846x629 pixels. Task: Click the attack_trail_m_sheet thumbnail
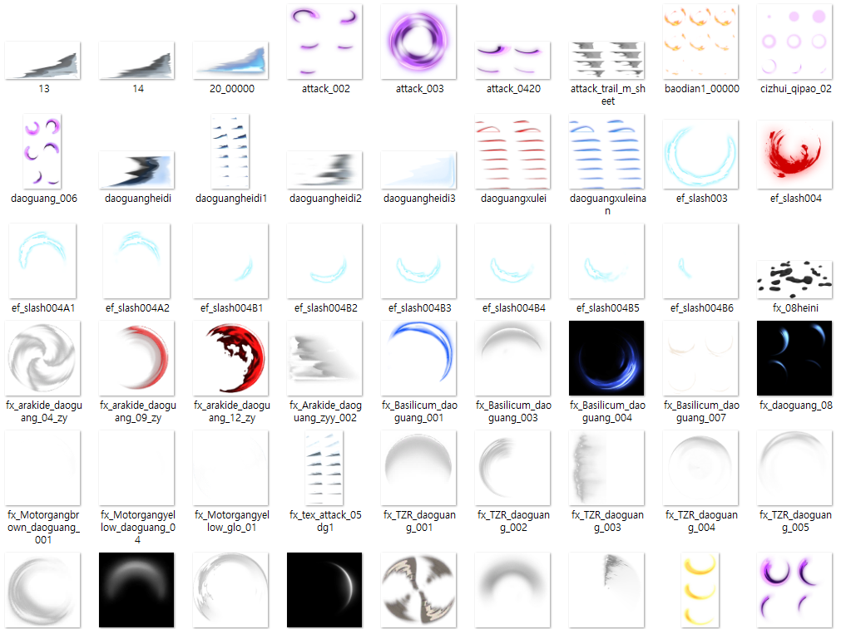[x=606, y=61]
